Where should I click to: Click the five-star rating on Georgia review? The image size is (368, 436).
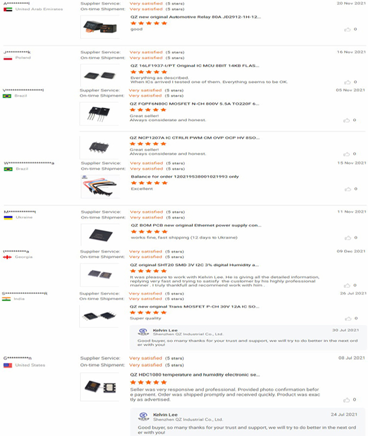coord(149,271)
